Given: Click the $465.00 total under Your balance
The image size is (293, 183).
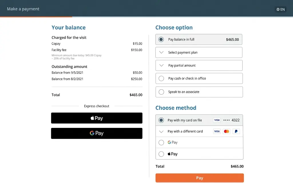Looking at the screenshot, I should 136,95.
